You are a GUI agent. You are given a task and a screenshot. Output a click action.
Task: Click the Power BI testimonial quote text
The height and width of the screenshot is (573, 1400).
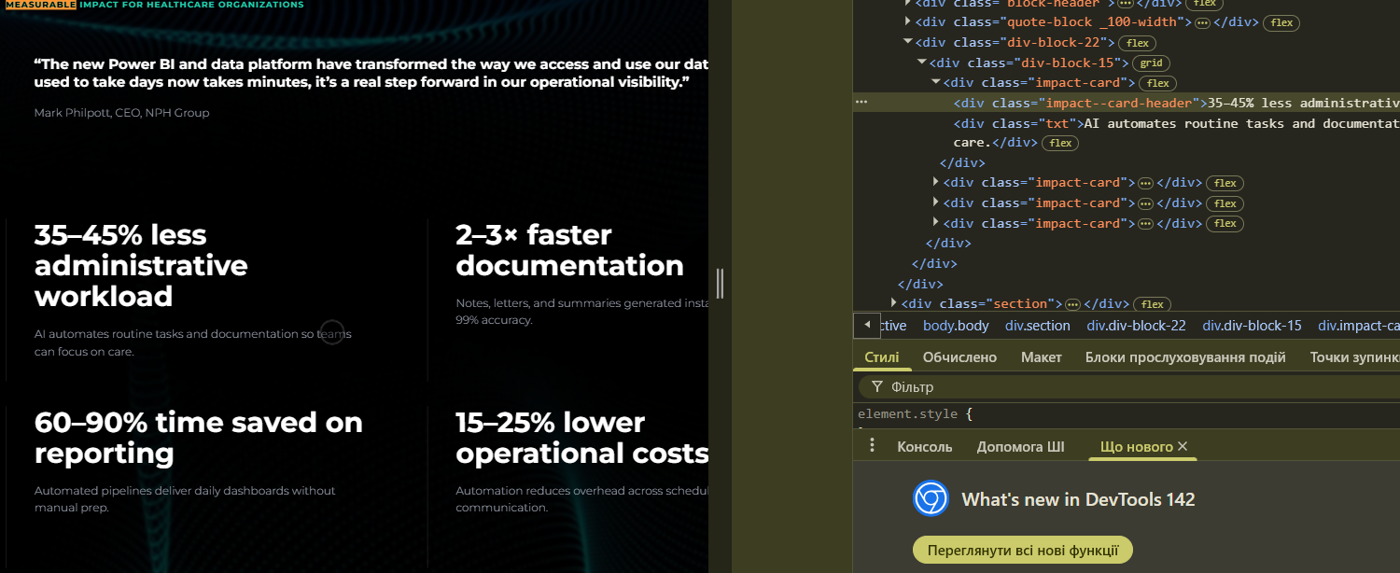[371, 73]
